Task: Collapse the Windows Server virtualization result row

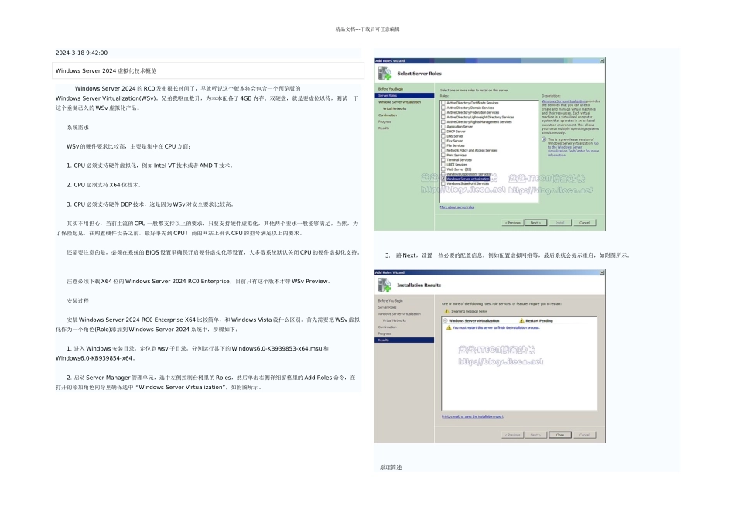Action: click(446, 320)
